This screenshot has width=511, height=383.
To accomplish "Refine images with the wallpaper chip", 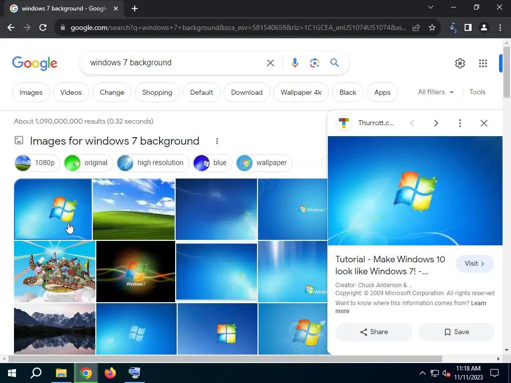I will [x=264, y=163].
